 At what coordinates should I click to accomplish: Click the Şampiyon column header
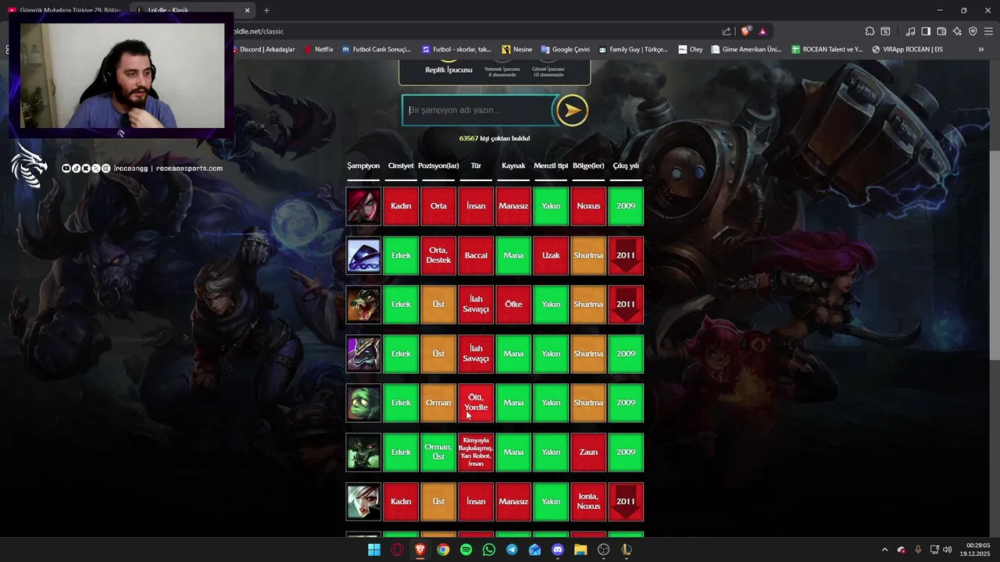(x=363, y=165)
